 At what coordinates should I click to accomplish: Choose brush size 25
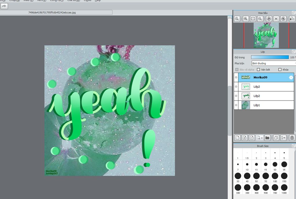click(x=284, y=166)
